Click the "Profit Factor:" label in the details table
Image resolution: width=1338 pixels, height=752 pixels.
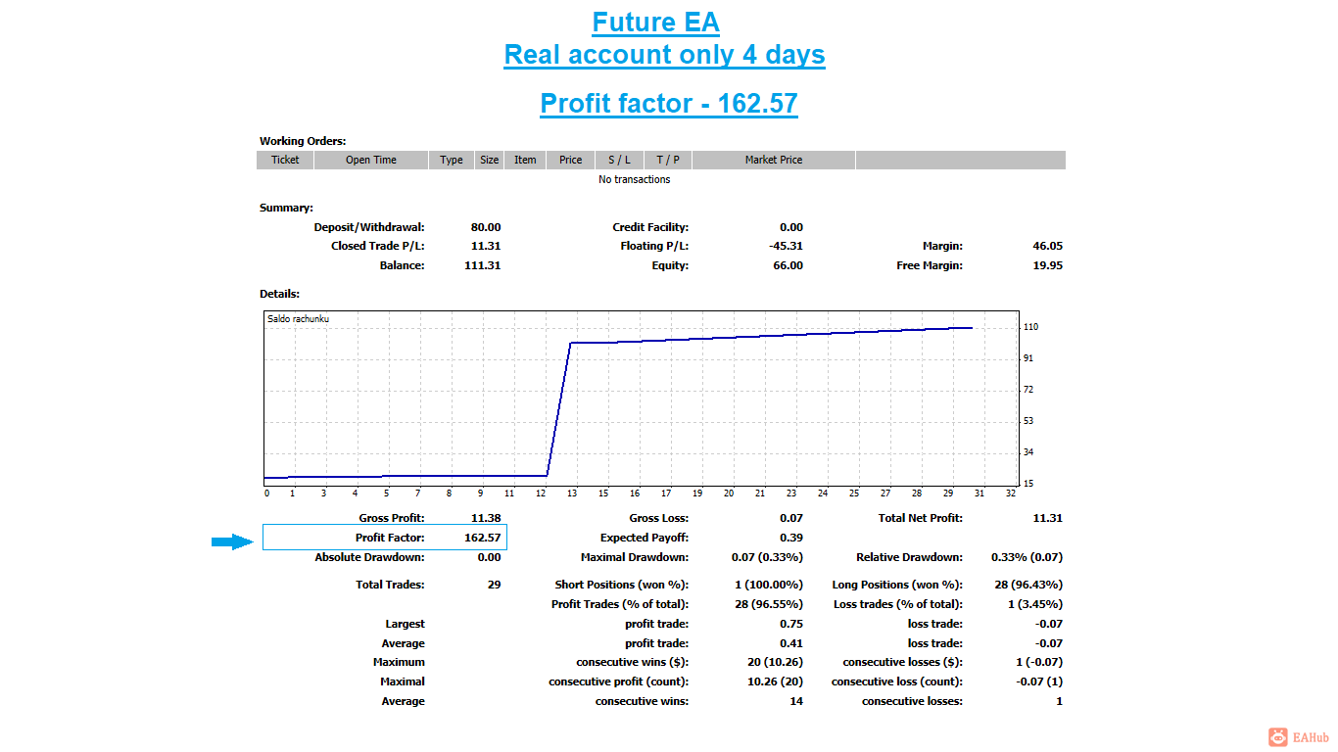click(x=390, y=538)
